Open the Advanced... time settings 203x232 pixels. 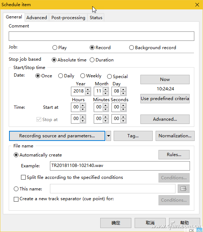pos(165,119)
